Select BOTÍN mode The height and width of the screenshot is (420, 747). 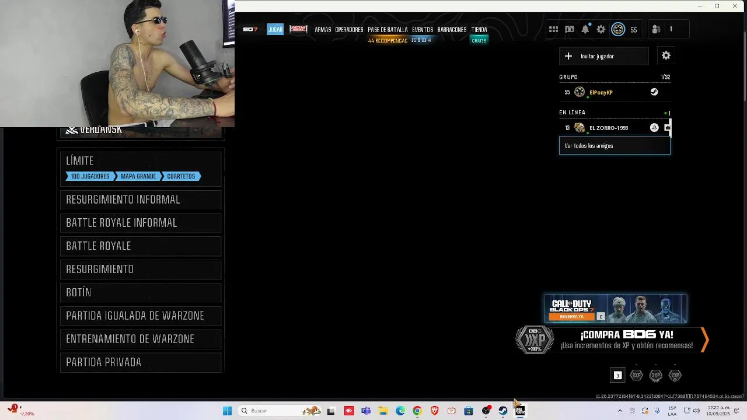(141, 292)
